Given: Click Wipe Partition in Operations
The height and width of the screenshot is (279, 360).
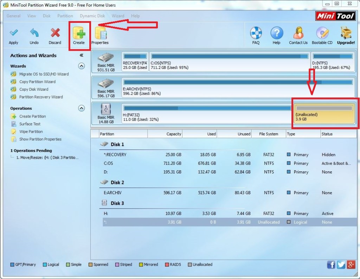Looking at the screenshot, I should [31, 132].
